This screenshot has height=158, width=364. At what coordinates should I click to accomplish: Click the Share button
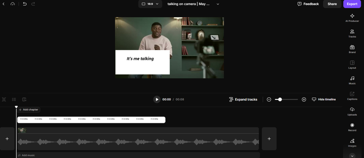point(332,4)
